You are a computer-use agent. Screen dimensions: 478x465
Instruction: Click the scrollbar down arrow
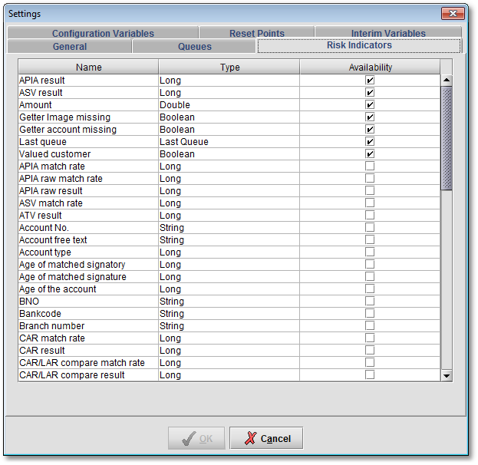tap(447, 375)
